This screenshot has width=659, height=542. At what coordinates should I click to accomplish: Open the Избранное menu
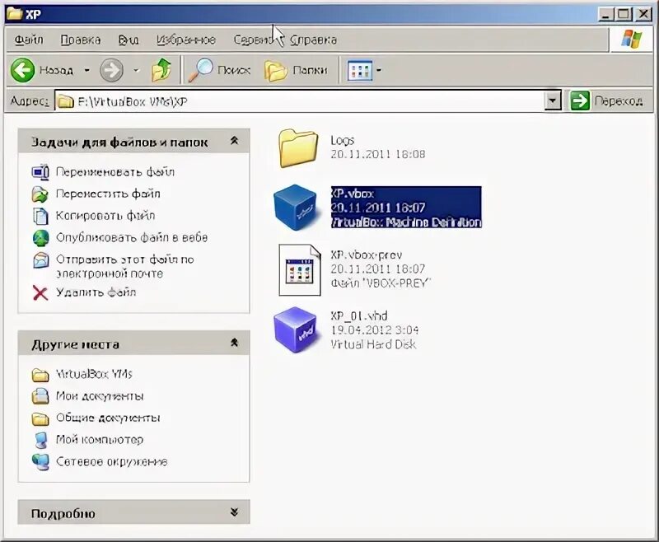point(186,40)
